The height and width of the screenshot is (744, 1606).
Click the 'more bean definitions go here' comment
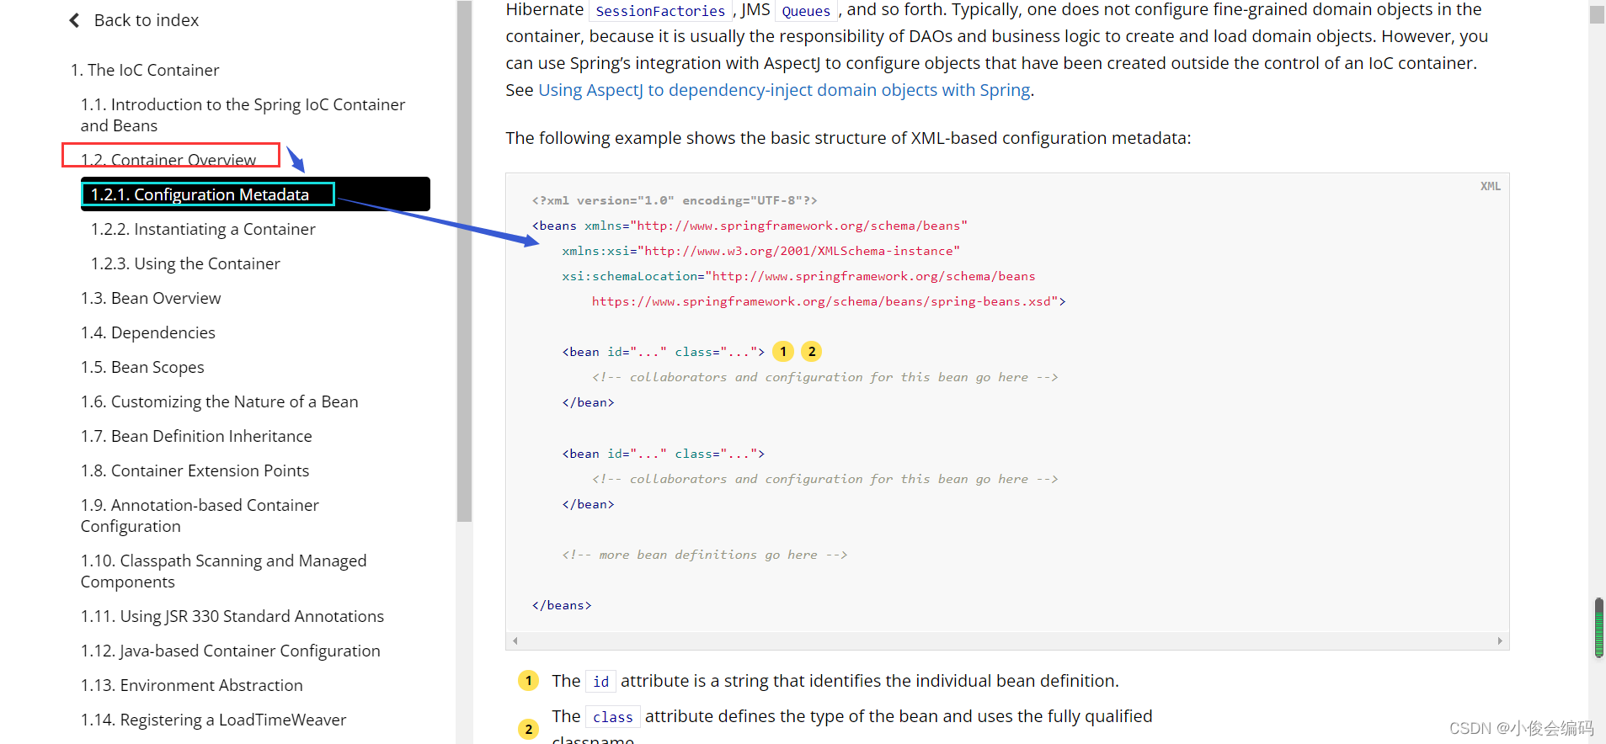(x=705, y=555)
